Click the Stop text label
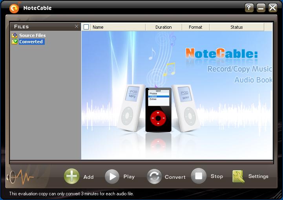This screenshot has height=200, width=283. pyautogui.click(x=217, y=176)
